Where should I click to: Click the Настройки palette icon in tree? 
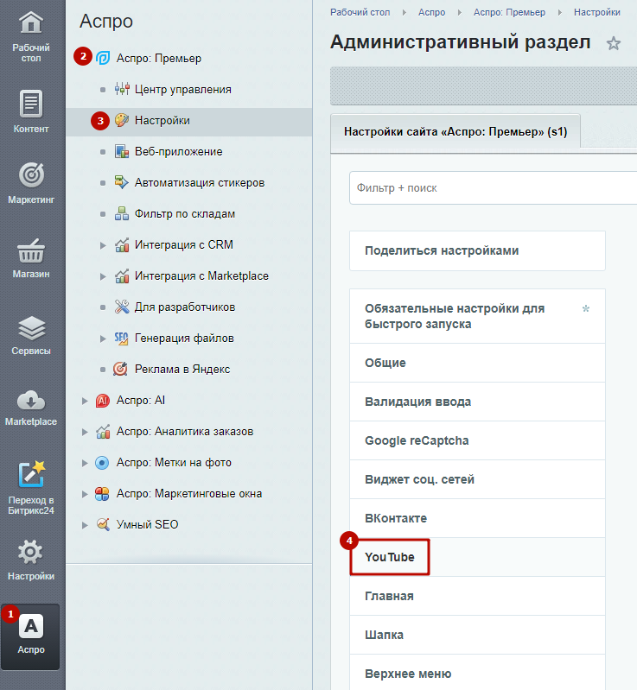tap(122, 120)
